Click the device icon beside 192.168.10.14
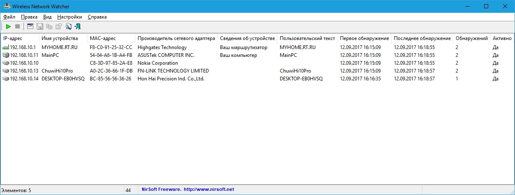This screenshot has height=195, width=515. [x=6, y=79]
